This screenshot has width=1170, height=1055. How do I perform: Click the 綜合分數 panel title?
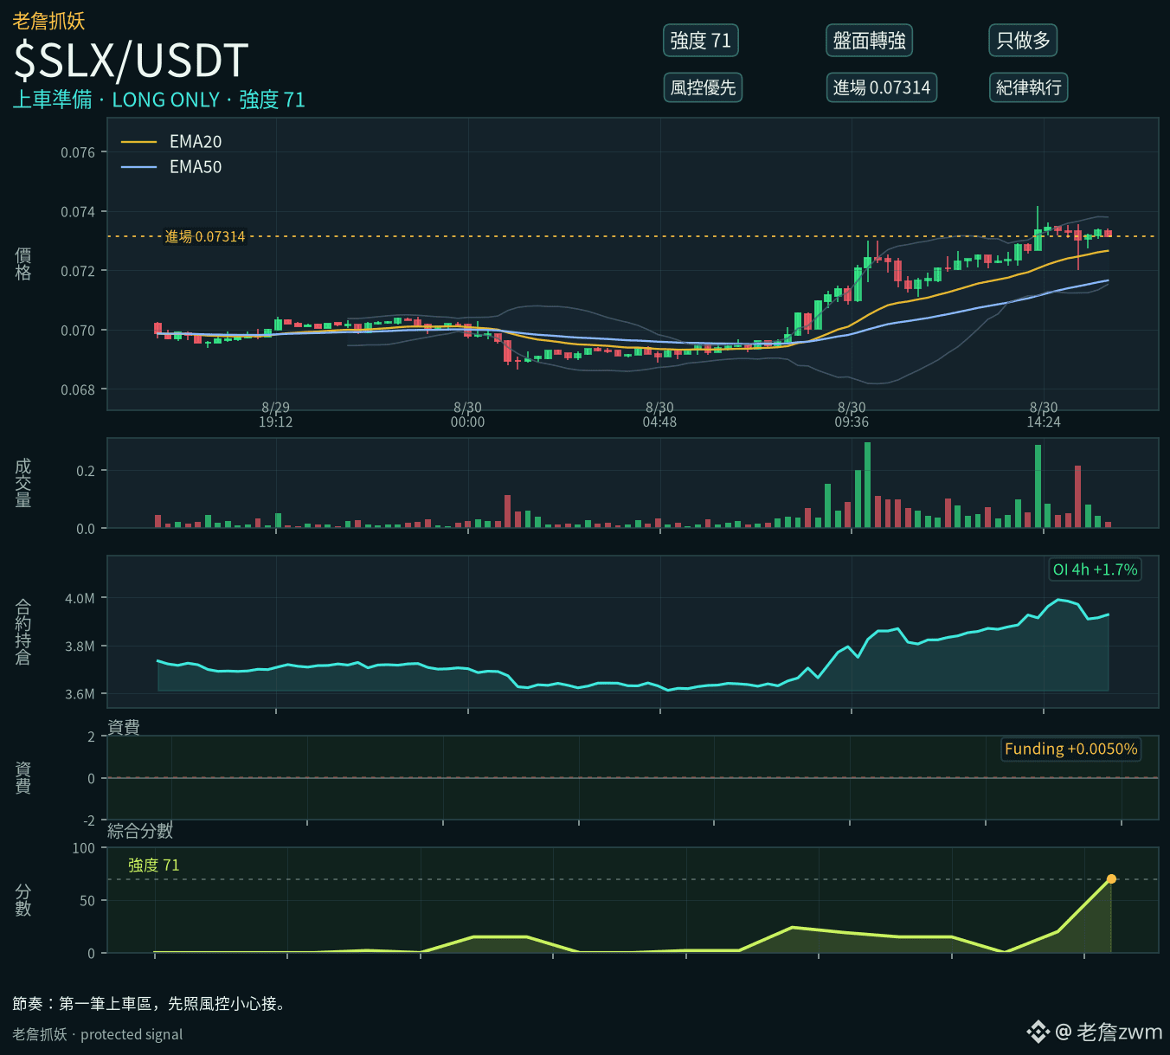coord(140,831)
